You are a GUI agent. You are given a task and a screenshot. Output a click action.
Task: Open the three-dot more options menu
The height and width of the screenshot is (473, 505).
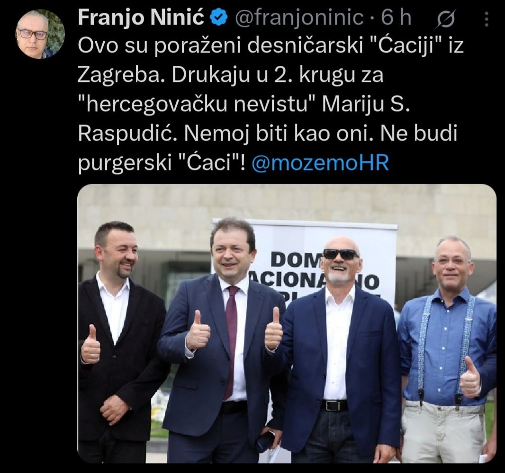click(x=487, y=19)
